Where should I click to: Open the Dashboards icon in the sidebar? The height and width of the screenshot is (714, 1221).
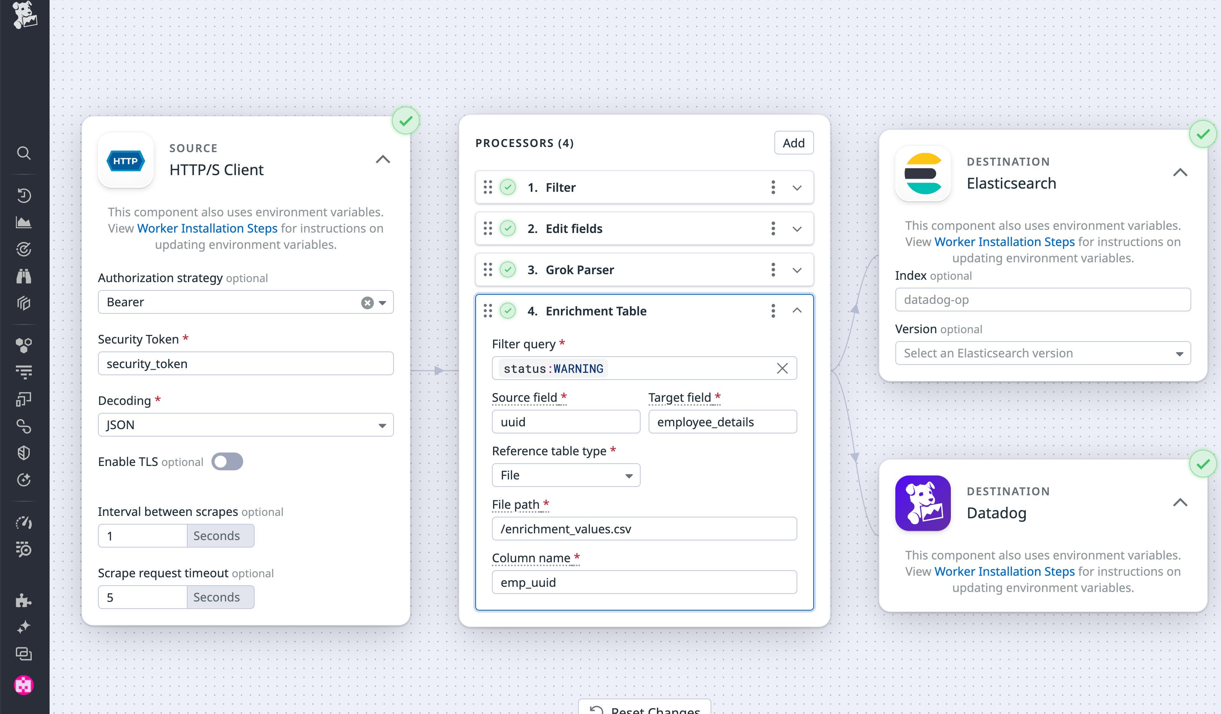tap(24, 222)
